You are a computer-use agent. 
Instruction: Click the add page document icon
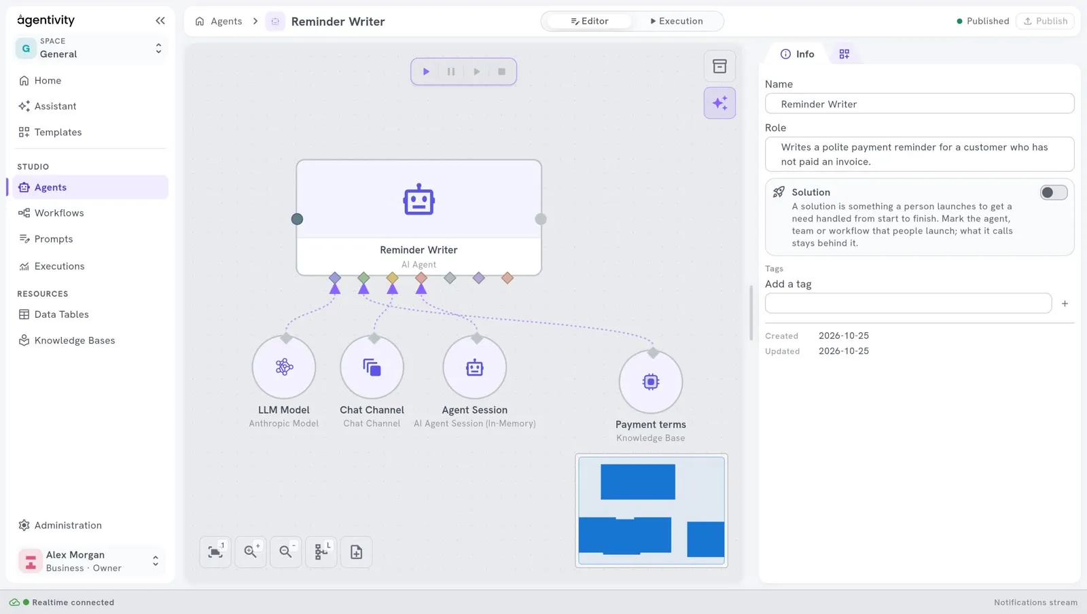(357, 552)
